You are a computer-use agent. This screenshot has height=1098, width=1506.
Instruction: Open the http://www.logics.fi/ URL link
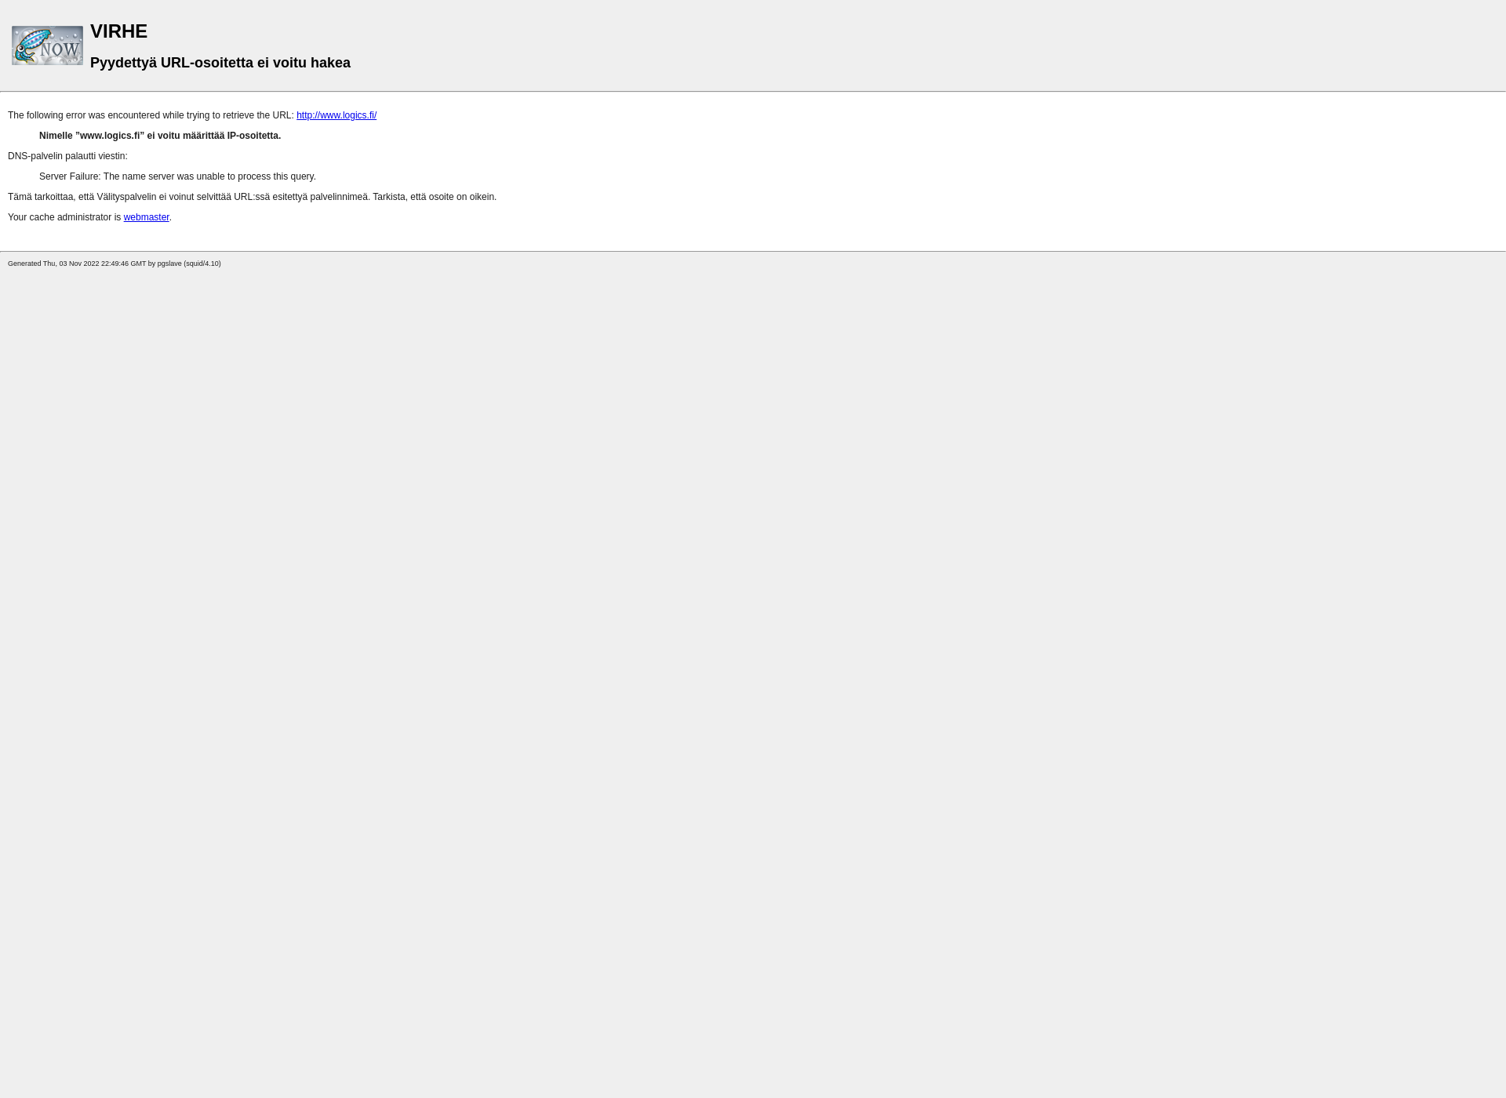(x=336, y=115)
